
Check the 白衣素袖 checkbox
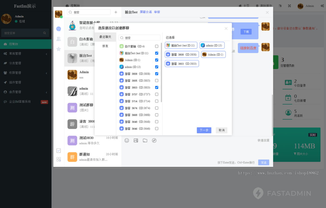[156, 46]
